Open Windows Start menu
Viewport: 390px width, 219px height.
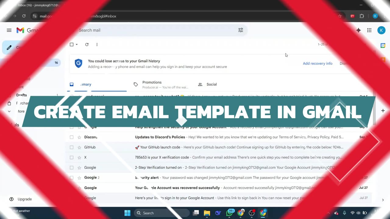click(127, 213)
